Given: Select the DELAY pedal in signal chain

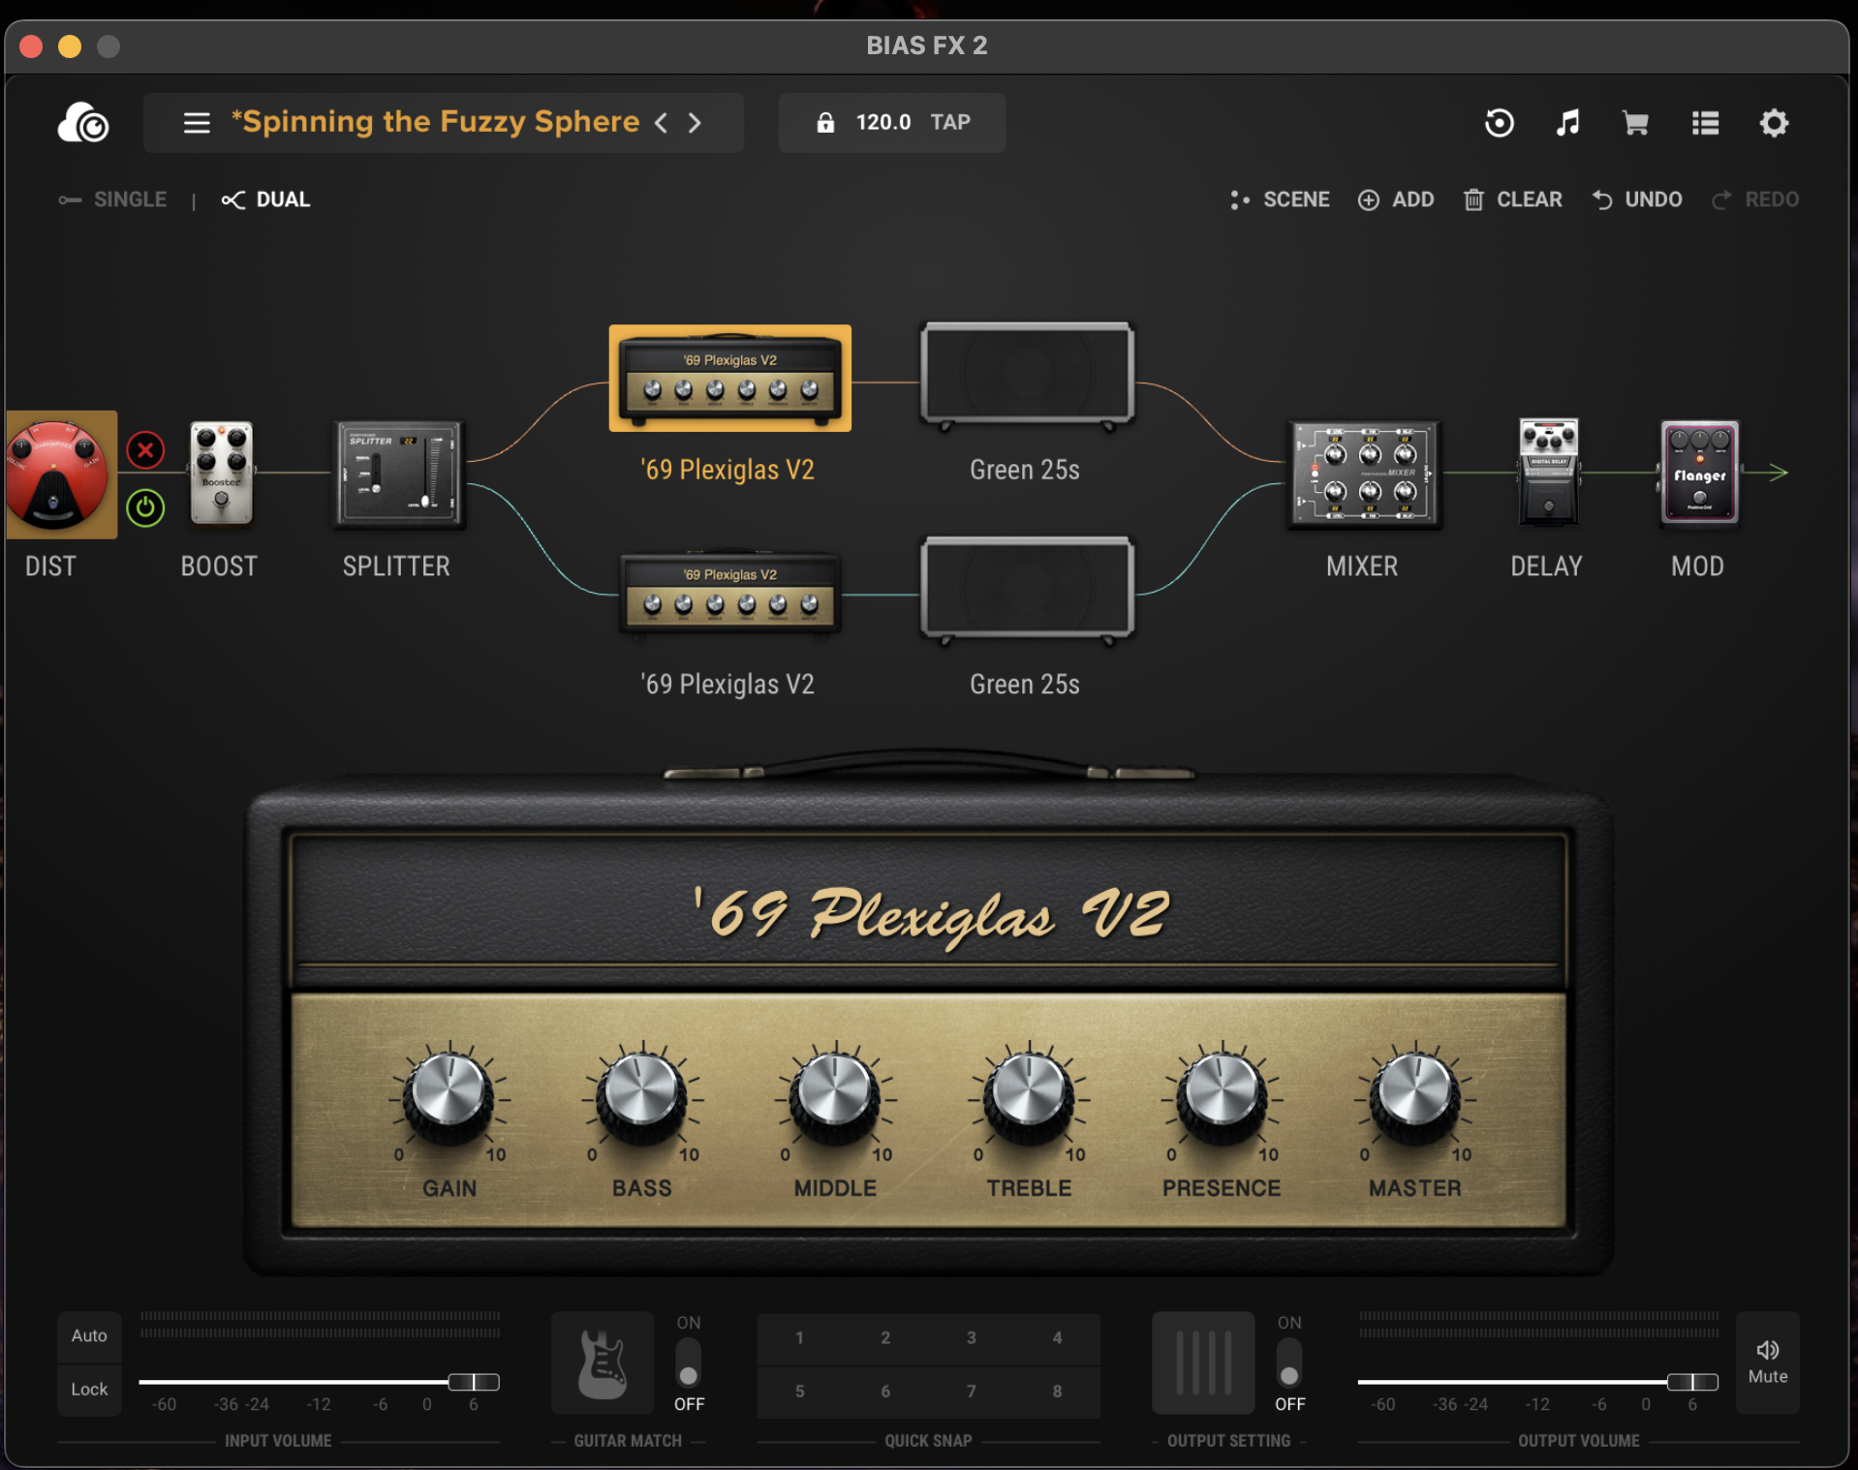Looking at the screenshot, I should [1547, 474].
